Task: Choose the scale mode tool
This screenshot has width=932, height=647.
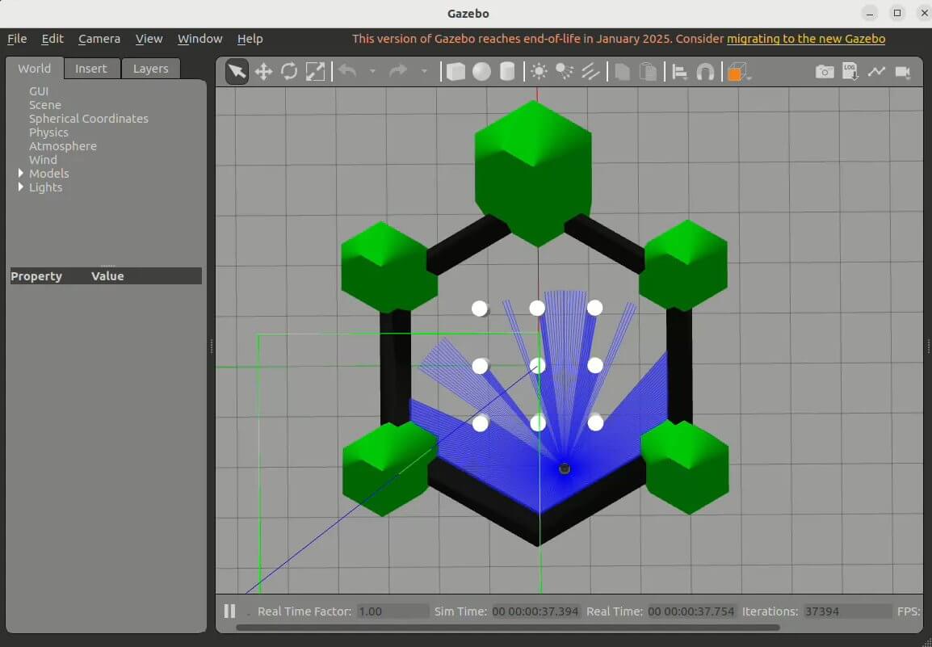Action: (315, 72)
